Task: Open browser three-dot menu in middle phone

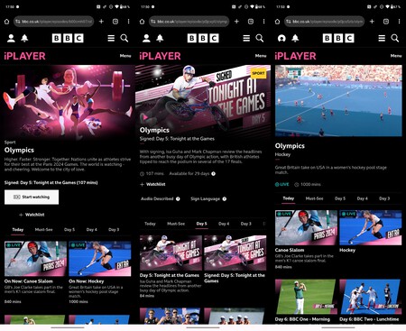Action: [263, 22]
